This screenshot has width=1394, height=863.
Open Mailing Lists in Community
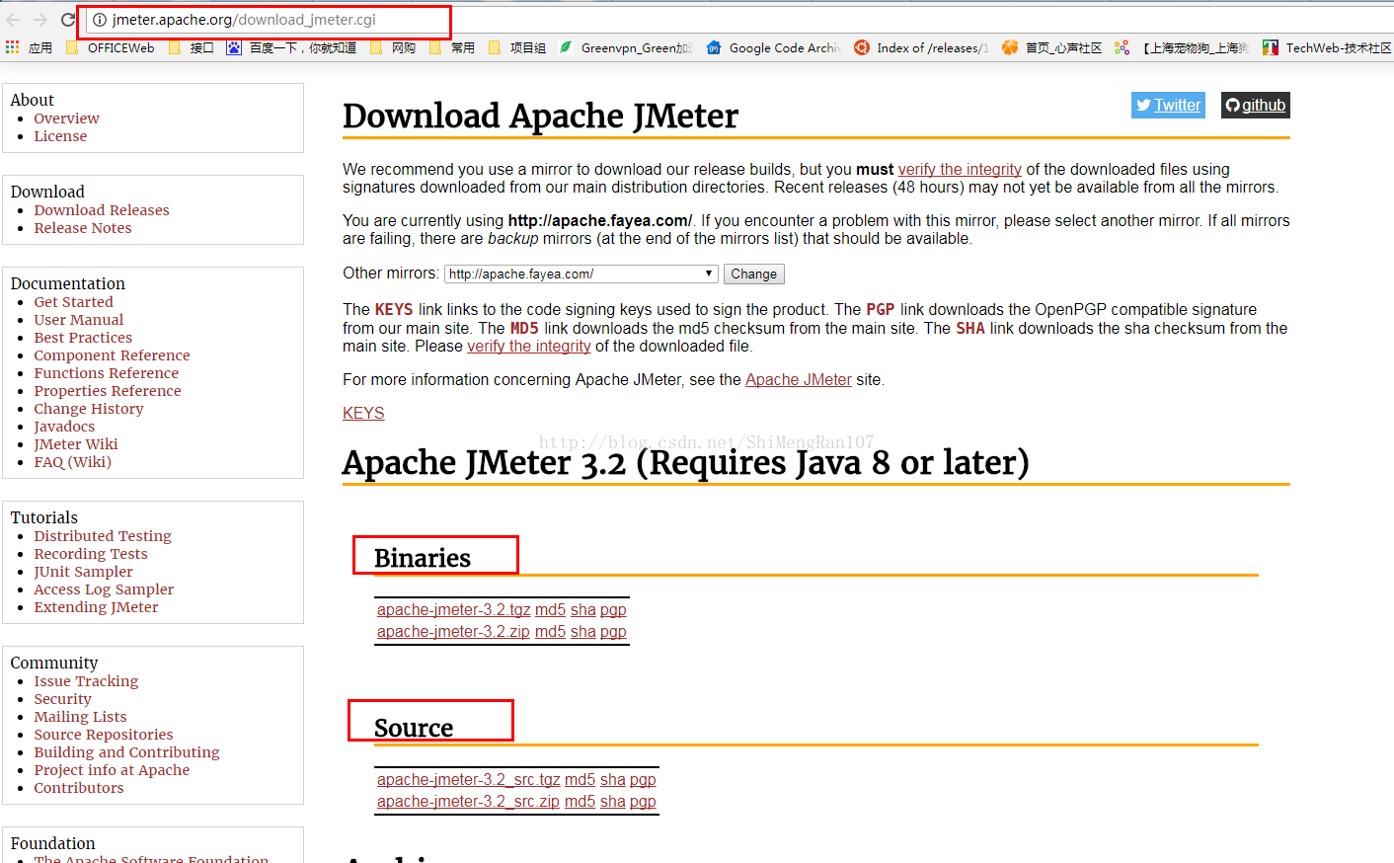coord(80,717)
